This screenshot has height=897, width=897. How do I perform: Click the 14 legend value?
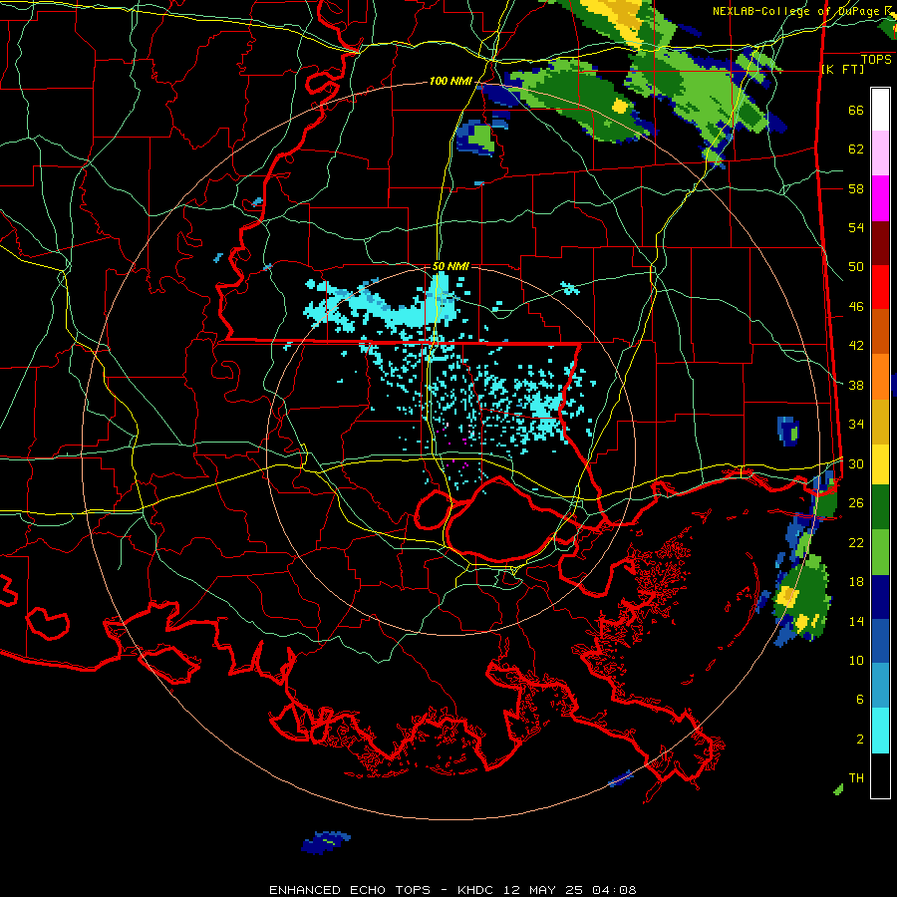coord(856,621)
